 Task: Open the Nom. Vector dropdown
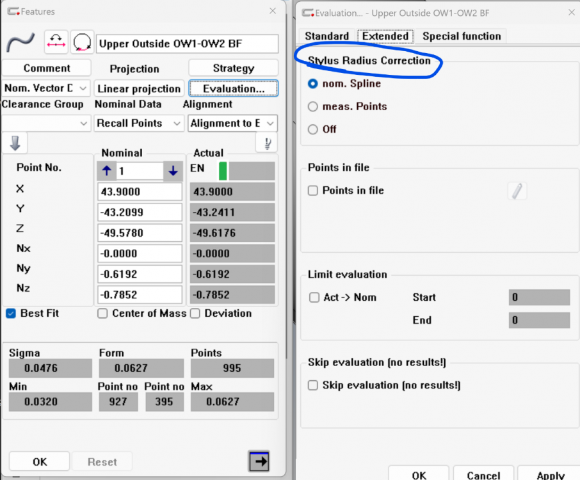pos(46,88)
